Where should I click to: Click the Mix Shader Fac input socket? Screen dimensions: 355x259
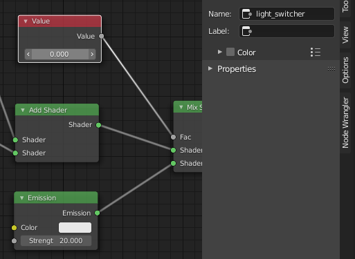coord(173,137)
